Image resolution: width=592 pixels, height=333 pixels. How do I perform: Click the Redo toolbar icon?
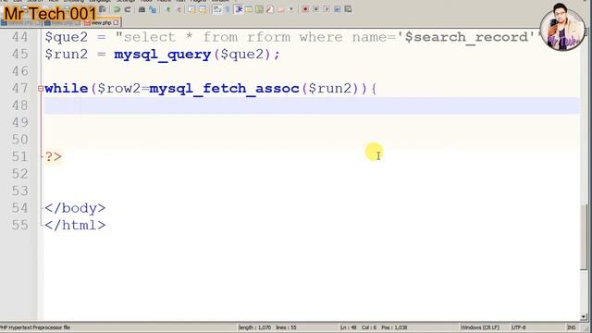[128, 9]
